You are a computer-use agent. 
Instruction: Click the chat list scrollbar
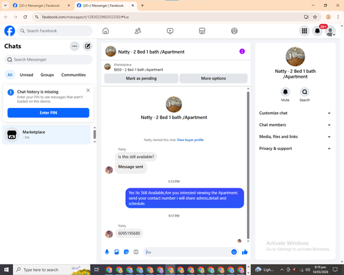pos(95,135)
